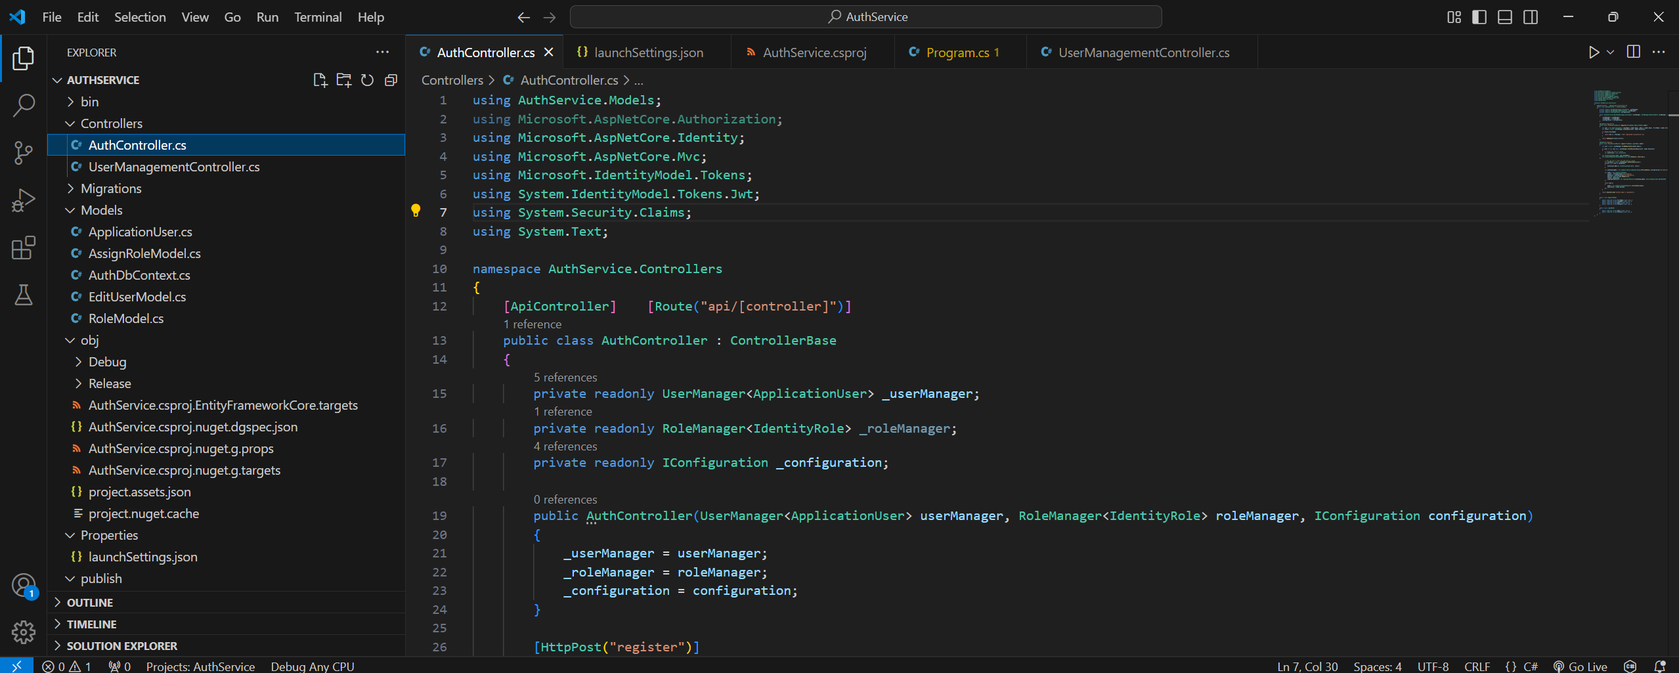Open the Source Control view
This screenshot has height=673, width=1679.
[x=23, y=153]
